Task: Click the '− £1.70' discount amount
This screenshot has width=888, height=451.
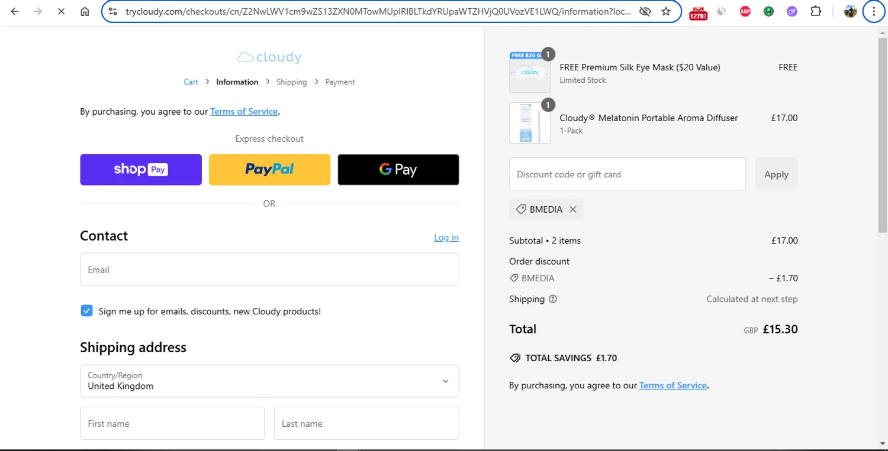Action: (x=783, y=278)
